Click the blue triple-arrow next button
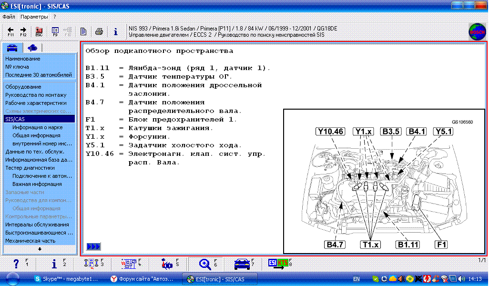 tap(93, 246)
